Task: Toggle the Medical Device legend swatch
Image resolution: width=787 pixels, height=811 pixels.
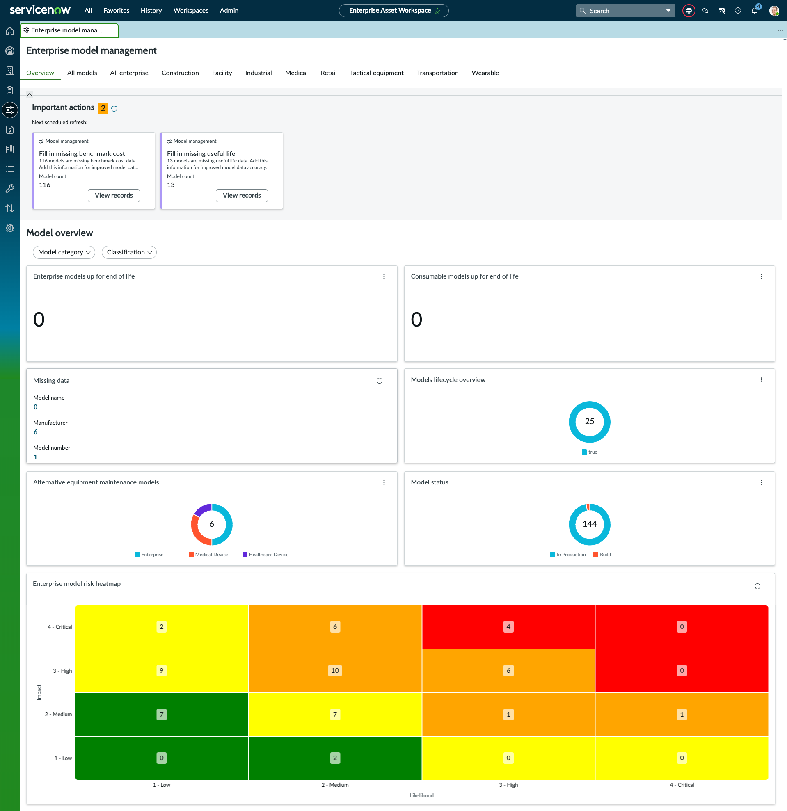Action: pos(191,555)
